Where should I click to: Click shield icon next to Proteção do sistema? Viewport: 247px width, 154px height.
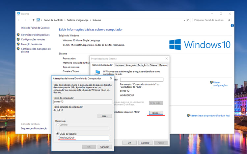[18, 44]
